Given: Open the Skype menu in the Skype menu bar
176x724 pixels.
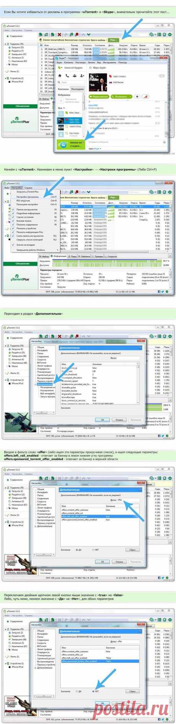Looking at the screenshot, I should tap(59, 63).
